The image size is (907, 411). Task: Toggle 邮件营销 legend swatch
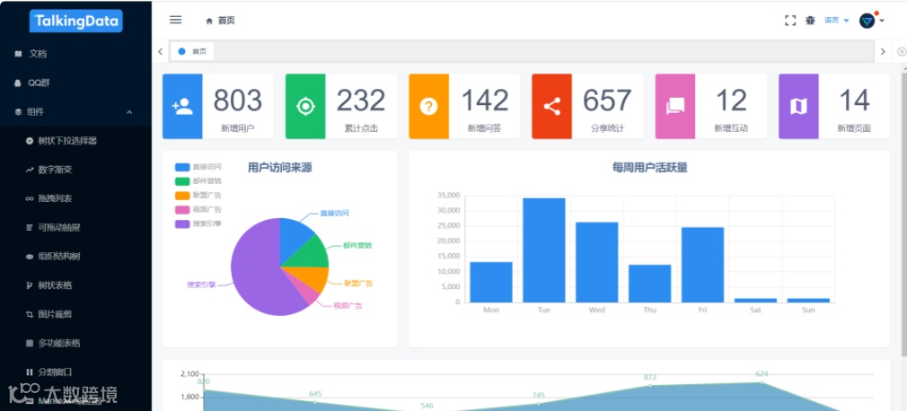pyautogui.click(x=182, y=181)
